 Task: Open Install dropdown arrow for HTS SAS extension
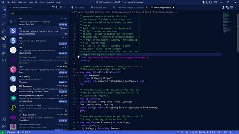tap(66, 44)
